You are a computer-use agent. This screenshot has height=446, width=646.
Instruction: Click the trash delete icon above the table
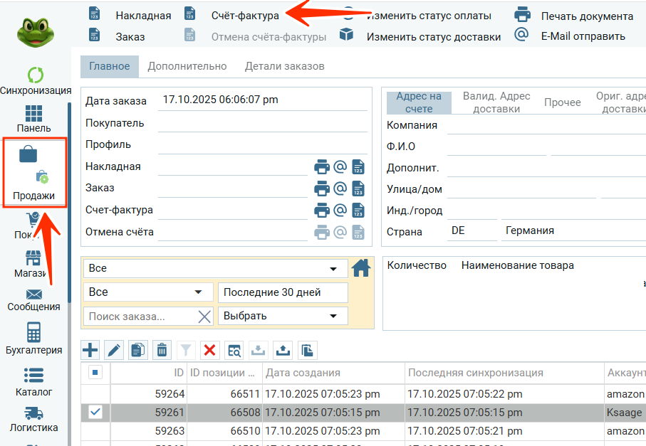click(x=162, y=349)
